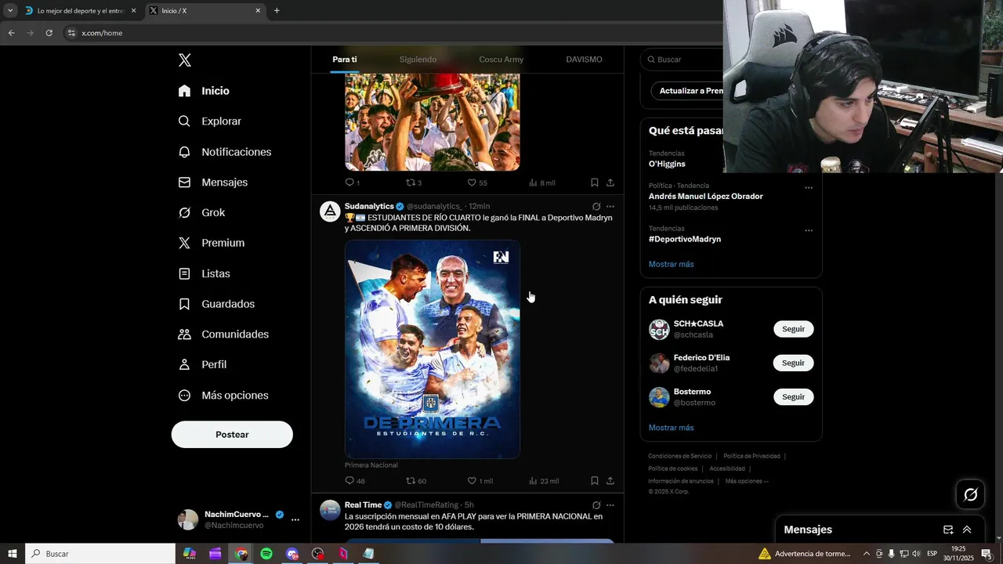Open Spotify from the taskbar
The image size is (1003, 564).
pyautogui.click(x=266, y=554)
